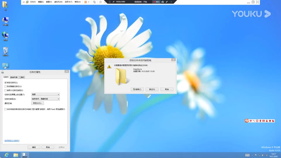This screenshot has width=281, height=158.
Task: Open the 查看(V) menu
Action: coord(49,2)
